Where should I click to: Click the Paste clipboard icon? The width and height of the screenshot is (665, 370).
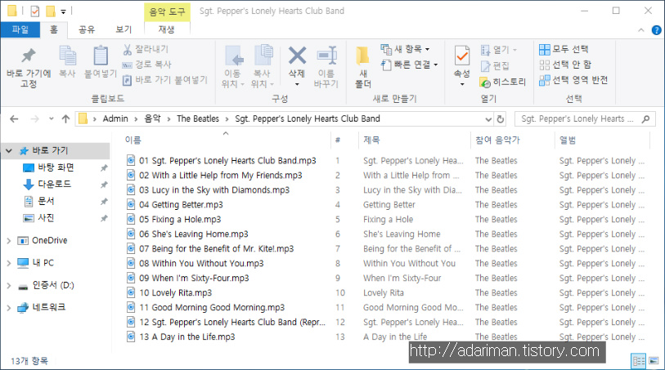101,56
